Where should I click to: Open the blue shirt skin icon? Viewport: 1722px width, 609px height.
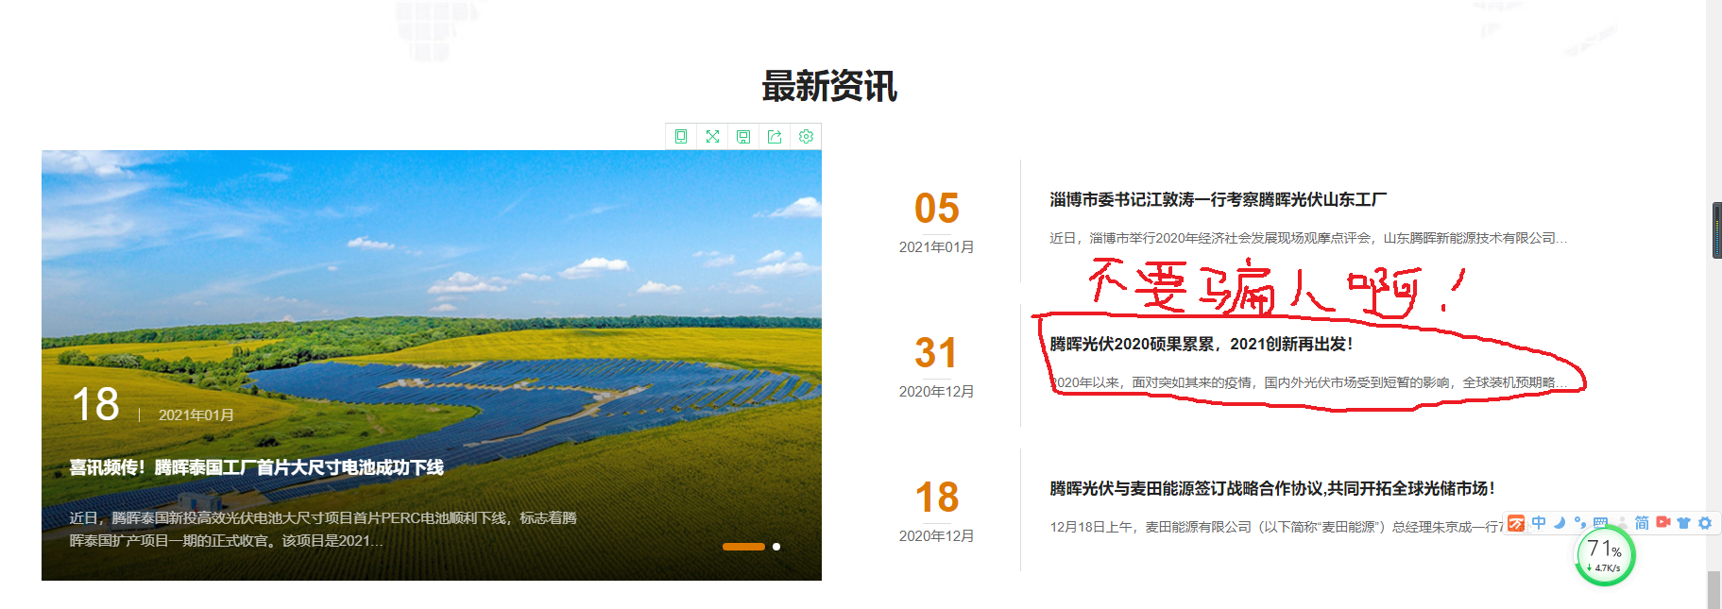coord(1683,523)
